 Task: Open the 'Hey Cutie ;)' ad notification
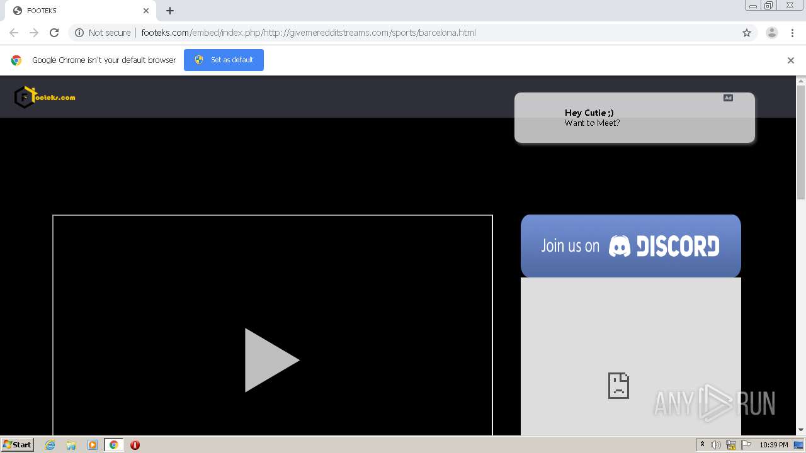[634, 118]
